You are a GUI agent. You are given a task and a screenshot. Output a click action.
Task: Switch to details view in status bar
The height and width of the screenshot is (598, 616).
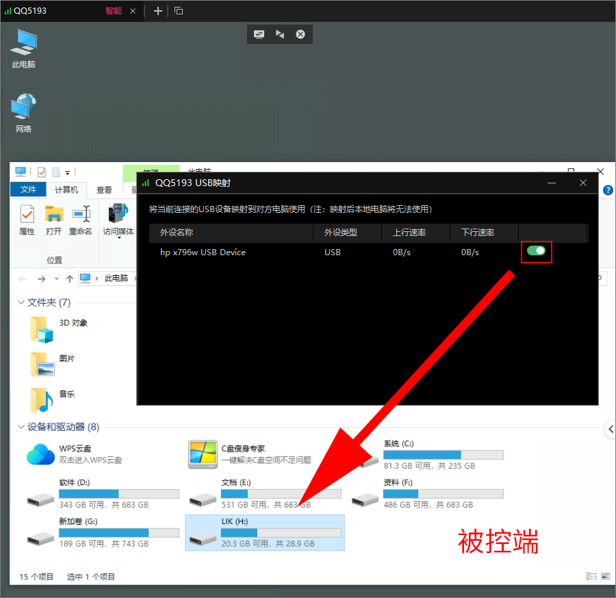click(591, 576)
